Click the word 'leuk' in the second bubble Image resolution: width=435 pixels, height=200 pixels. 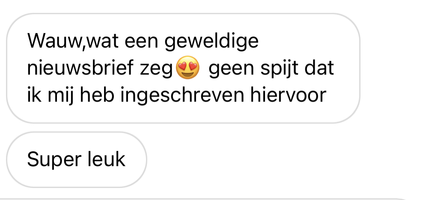106,159
